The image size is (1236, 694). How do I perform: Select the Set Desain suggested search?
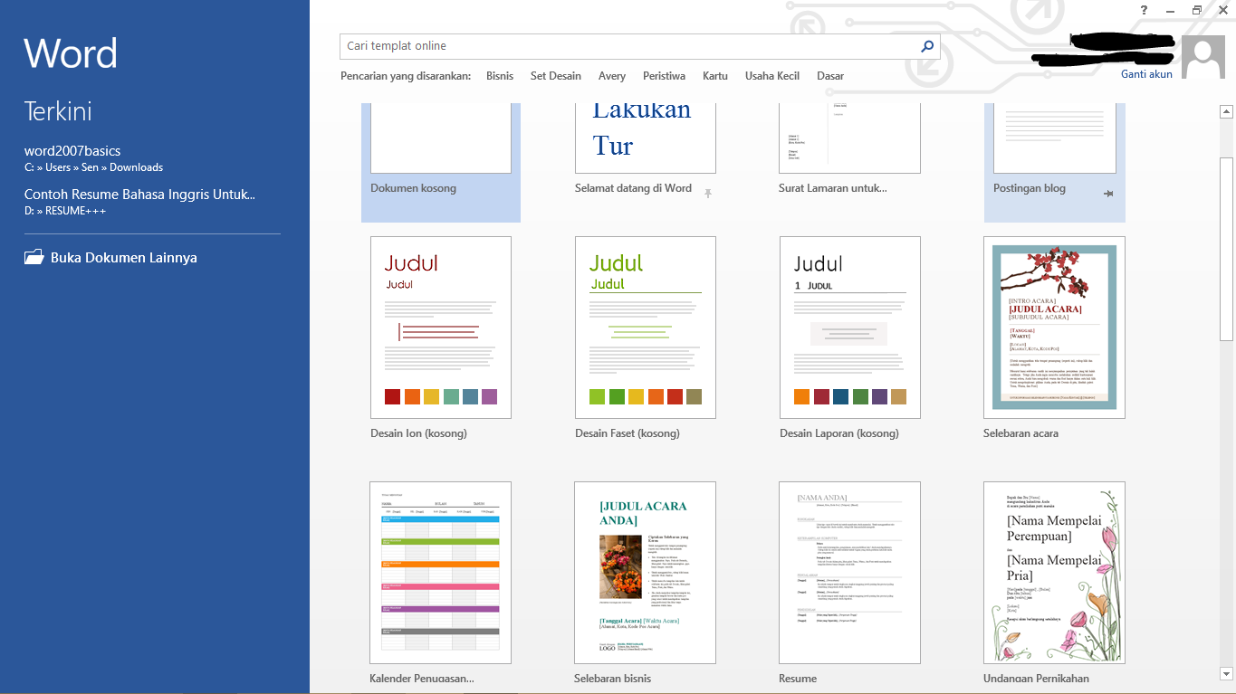(x=556, y=76)
